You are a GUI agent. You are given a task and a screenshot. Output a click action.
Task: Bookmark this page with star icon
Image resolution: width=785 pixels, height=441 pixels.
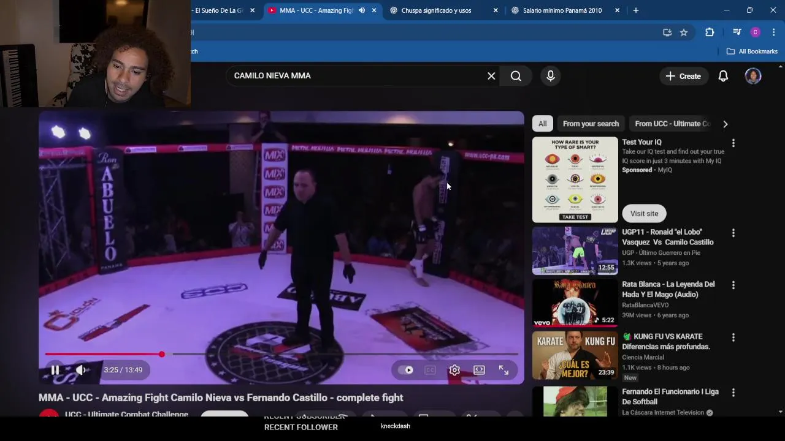684,32
